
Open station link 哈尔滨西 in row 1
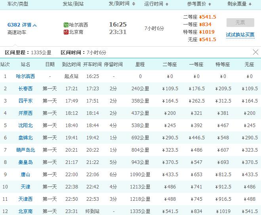(25, 76)
